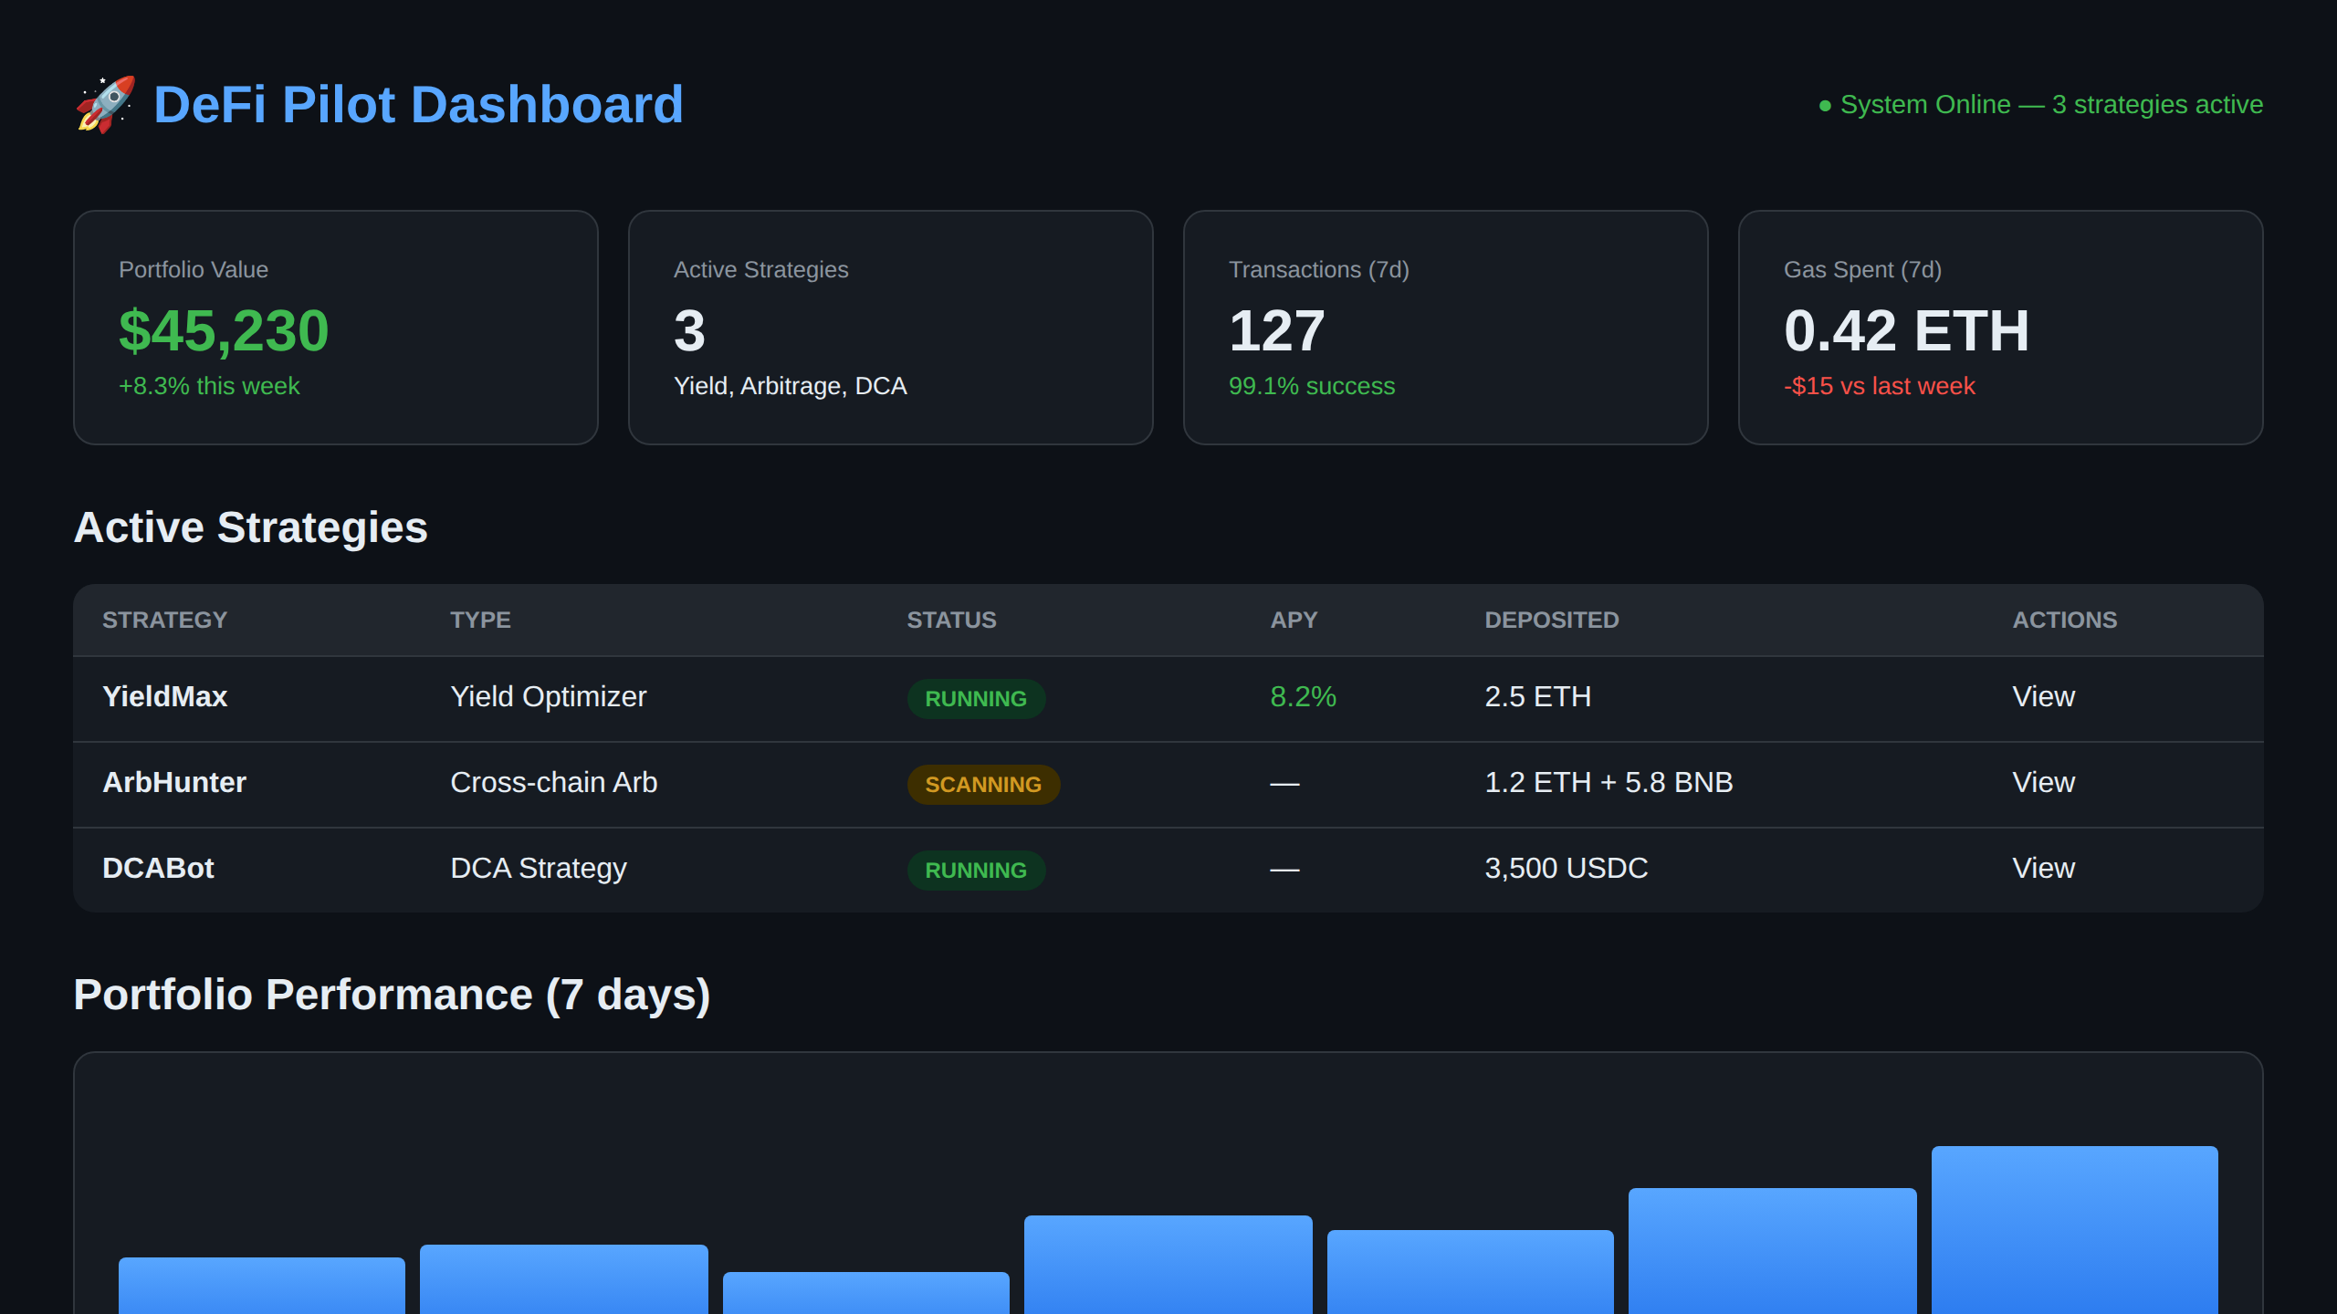Click the 2.5 ETH deposited value

click(1538, 696)
